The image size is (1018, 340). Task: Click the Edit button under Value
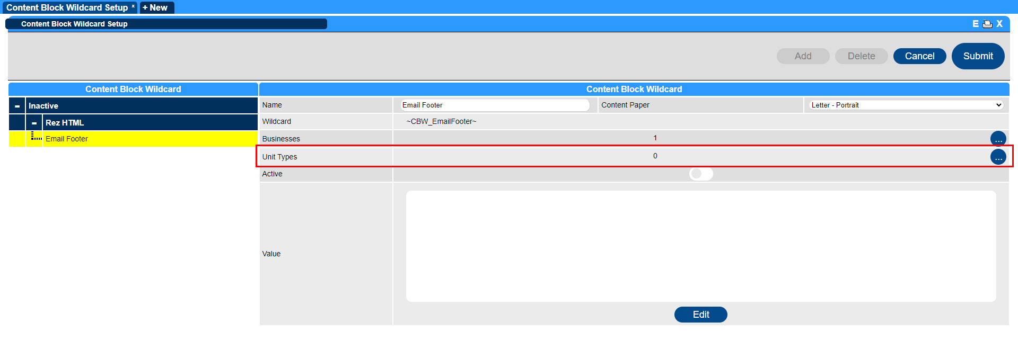(x=700, y=315)
